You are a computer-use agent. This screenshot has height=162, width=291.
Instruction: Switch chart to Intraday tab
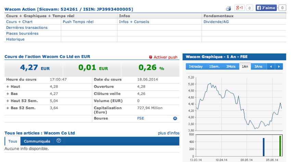coord(196,66)
